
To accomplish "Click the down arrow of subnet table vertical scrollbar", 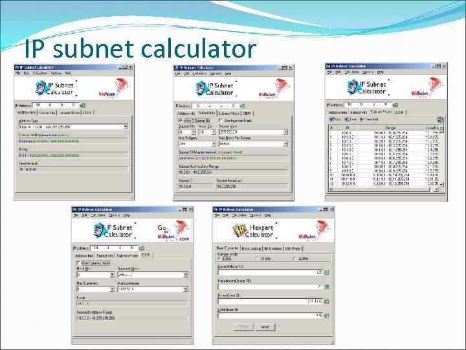I will (x=441, y=184).
